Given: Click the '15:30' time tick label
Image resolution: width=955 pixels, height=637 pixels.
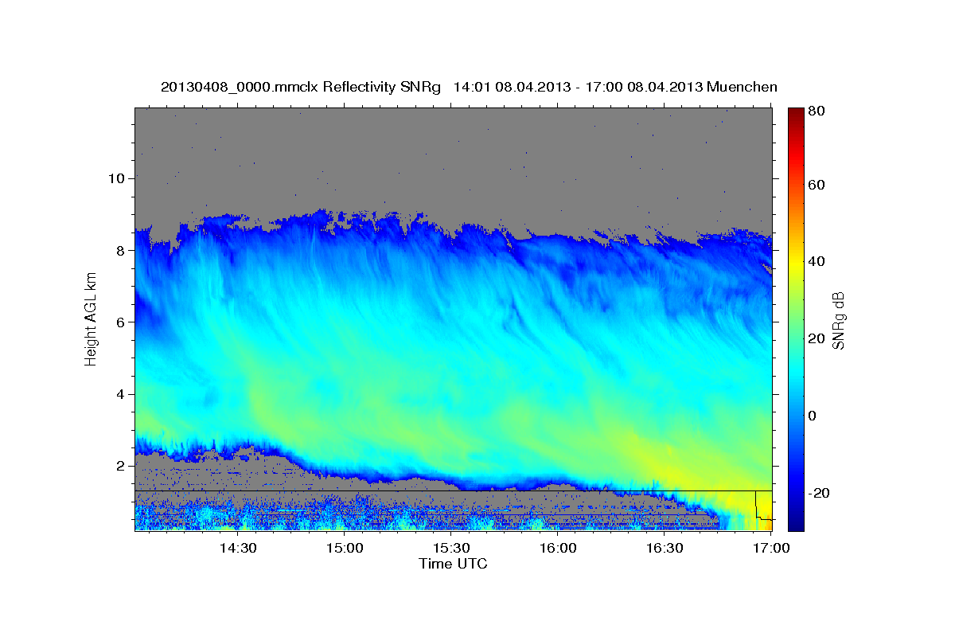Looking at the screenshot, I should coord(451,549).
